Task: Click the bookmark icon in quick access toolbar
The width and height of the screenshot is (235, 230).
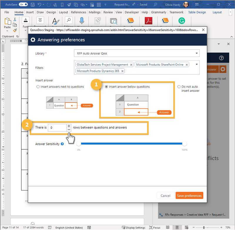Action: pos(62,5)
